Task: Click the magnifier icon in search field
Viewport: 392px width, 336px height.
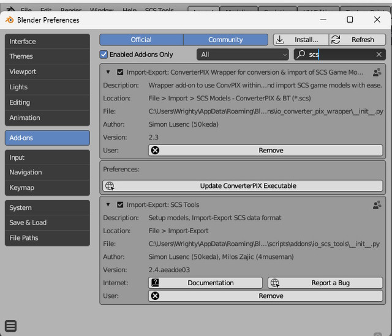Action: pos(301,54)
